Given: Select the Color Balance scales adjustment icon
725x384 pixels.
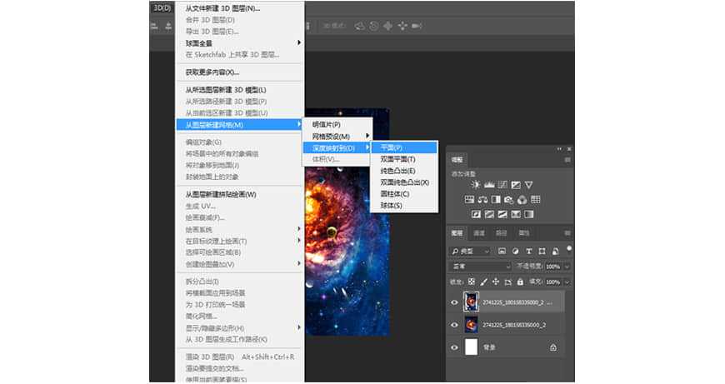Looking at the screenshot, I should pos(482,200).
